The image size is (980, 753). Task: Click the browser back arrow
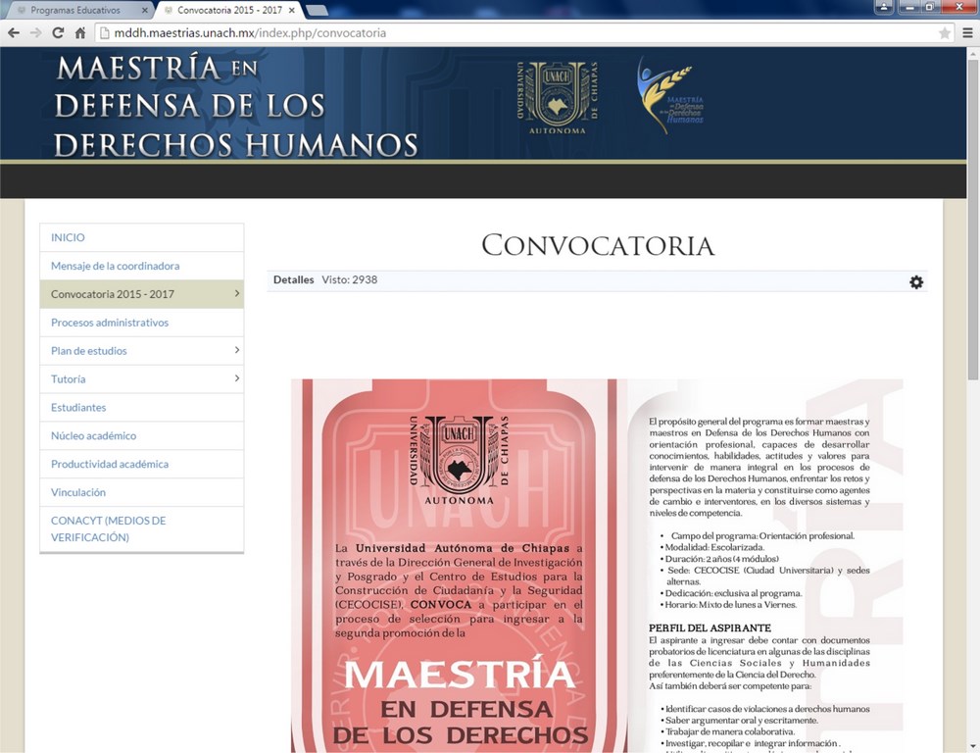point(14,33)
